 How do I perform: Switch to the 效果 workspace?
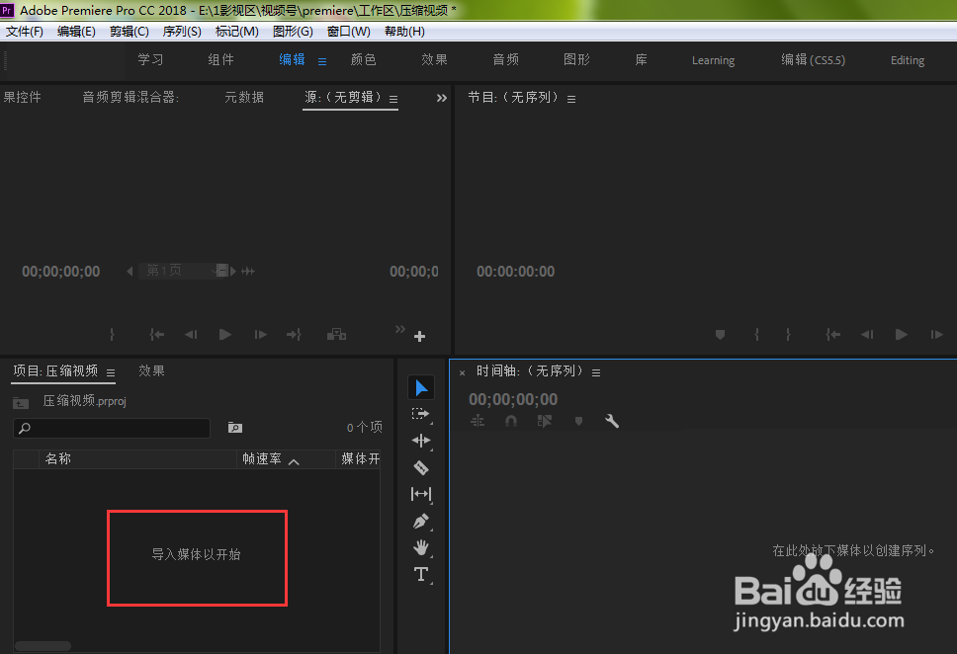pos(434,60)
